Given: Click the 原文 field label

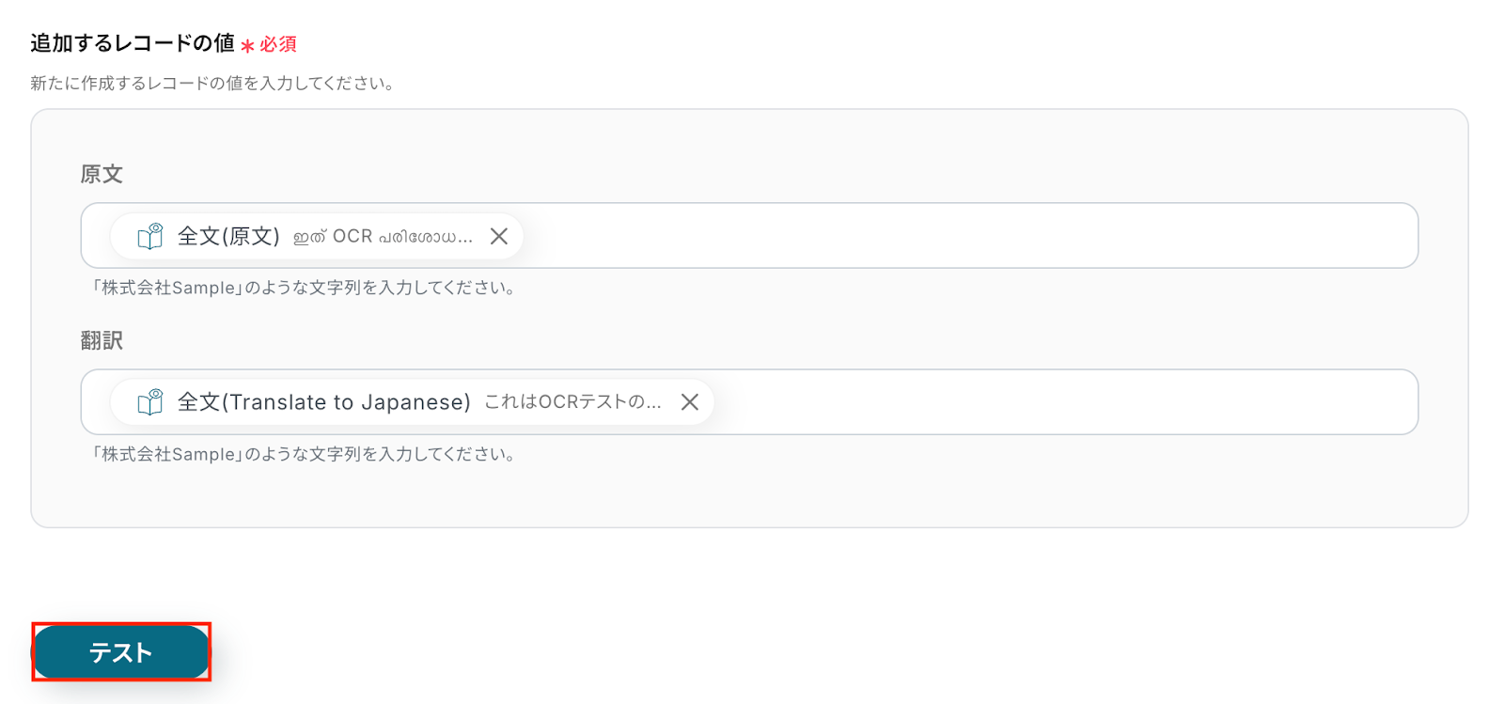Looking at the screenshot, I should (102, 174).
